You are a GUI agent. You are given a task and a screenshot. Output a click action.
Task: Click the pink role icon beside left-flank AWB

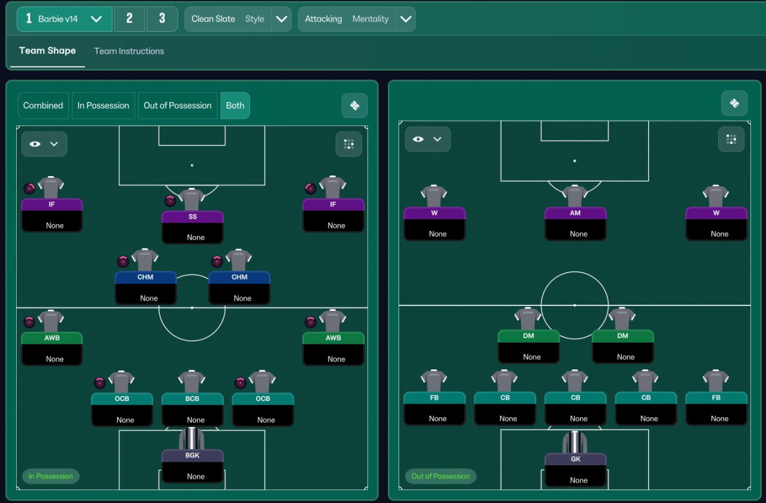(x=29, y=322)
